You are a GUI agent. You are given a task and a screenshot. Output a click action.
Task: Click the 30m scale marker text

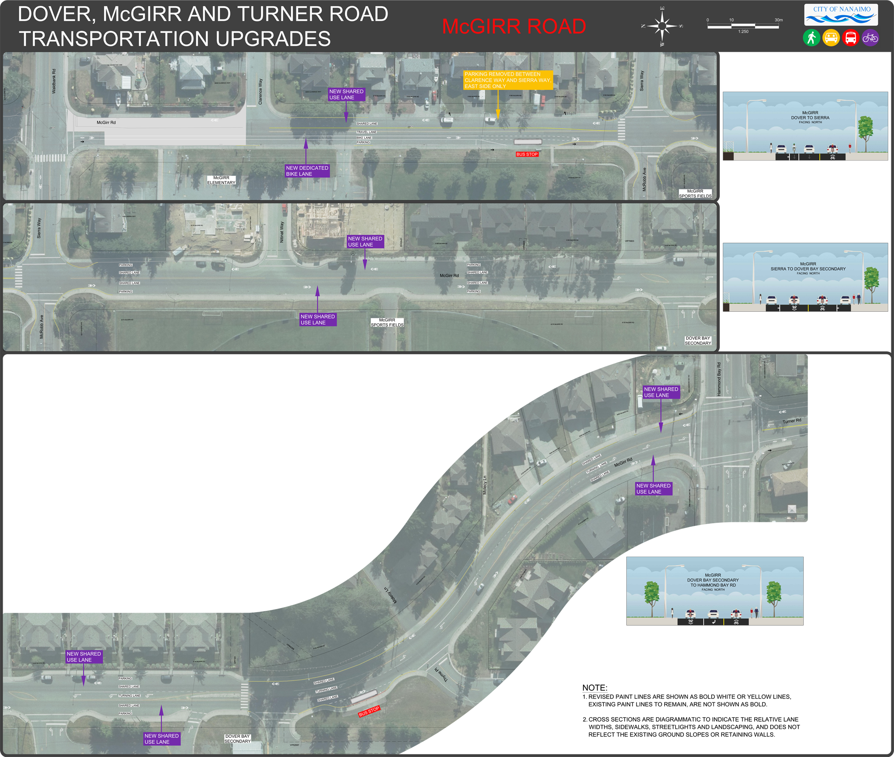(779, 20)
